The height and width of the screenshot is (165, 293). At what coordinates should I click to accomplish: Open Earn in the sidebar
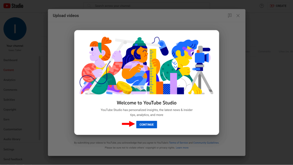(x=6, y=119)
